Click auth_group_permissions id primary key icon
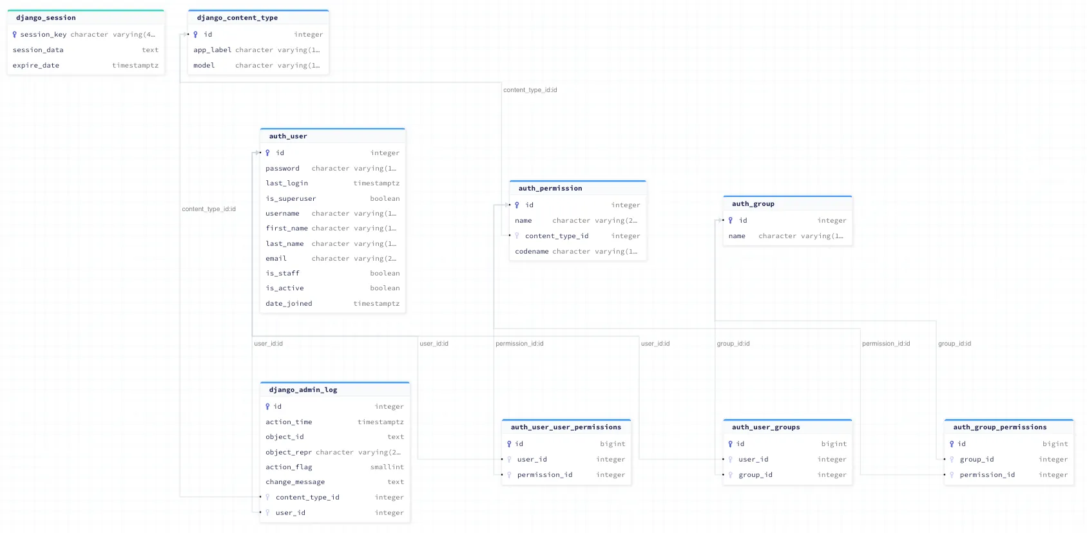Screen dimensions: 1087x533 [x=952, y=444]
